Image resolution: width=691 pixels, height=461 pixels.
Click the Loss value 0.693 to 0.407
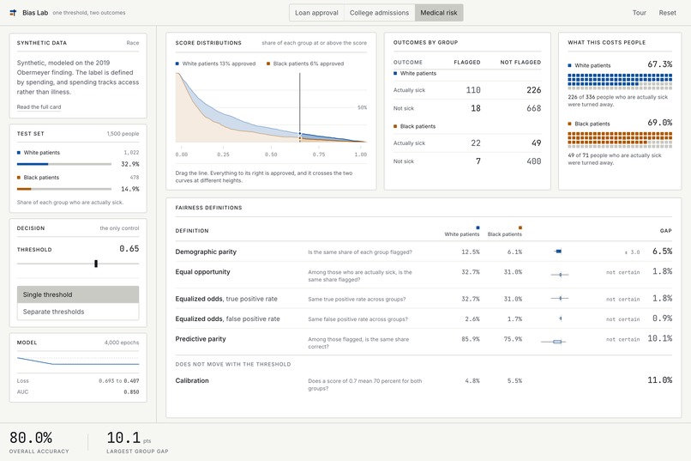click(x=119, y=380)
